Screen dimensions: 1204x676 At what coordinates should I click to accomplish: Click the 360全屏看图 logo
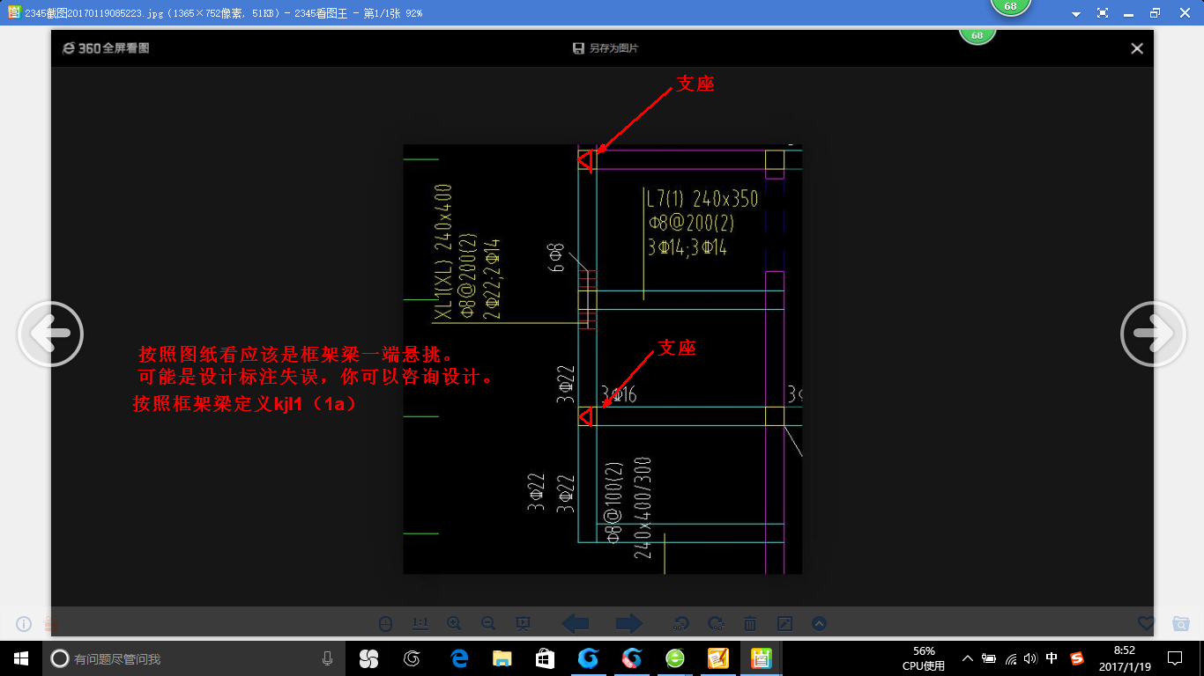pyautogui.click(x=105, y=48)
